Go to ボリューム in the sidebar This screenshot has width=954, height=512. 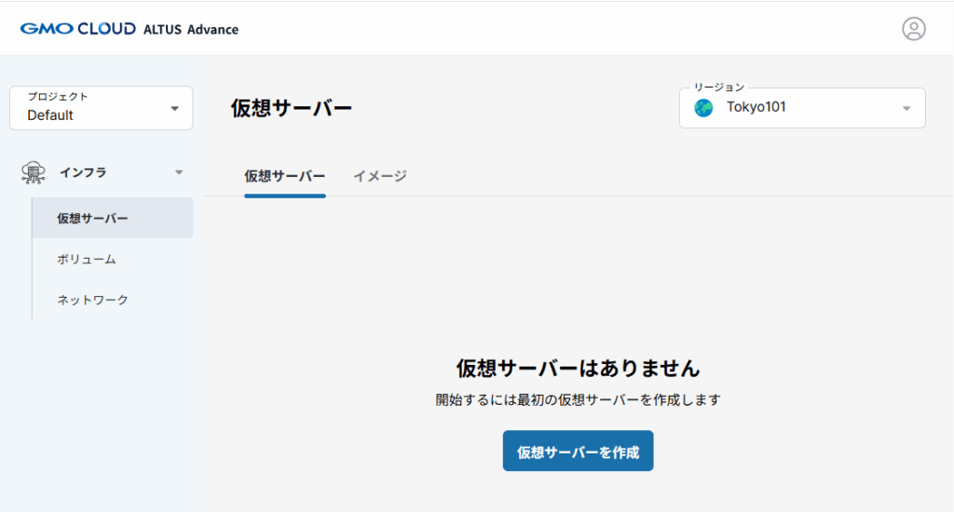coord(86,260)
